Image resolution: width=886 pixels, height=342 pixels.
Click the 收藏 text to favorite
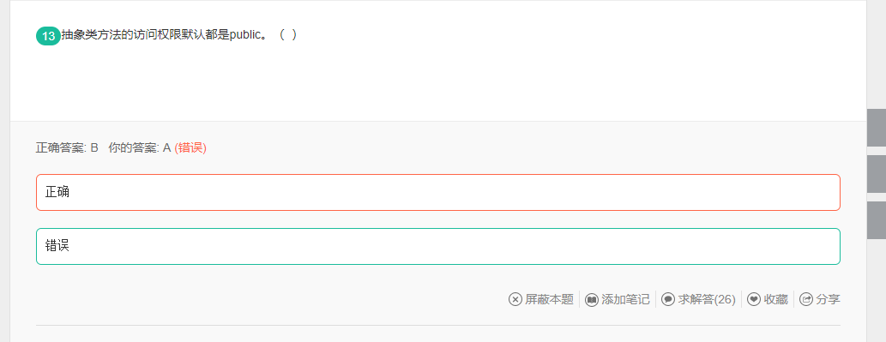tap(776, 299)
